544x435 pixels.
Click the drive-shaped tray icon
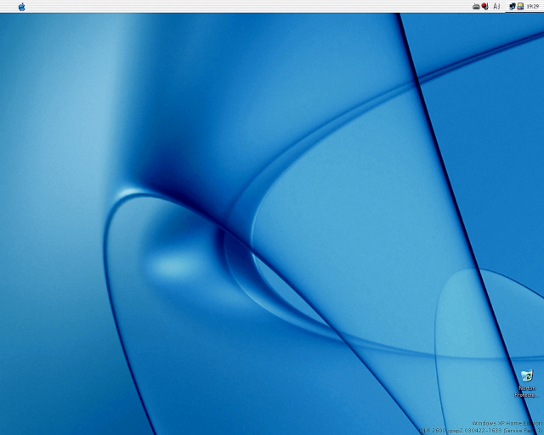[x=476, y=6]
